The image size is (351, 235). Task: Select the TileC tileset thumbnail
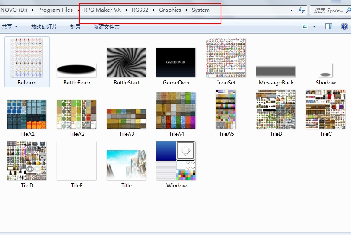click(x=325, y=109)
